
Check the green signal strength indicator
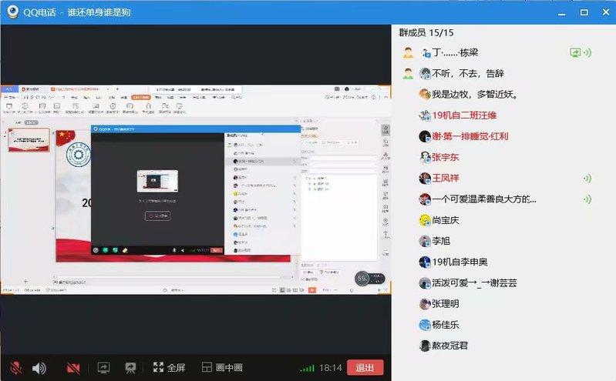coord(307,368)
